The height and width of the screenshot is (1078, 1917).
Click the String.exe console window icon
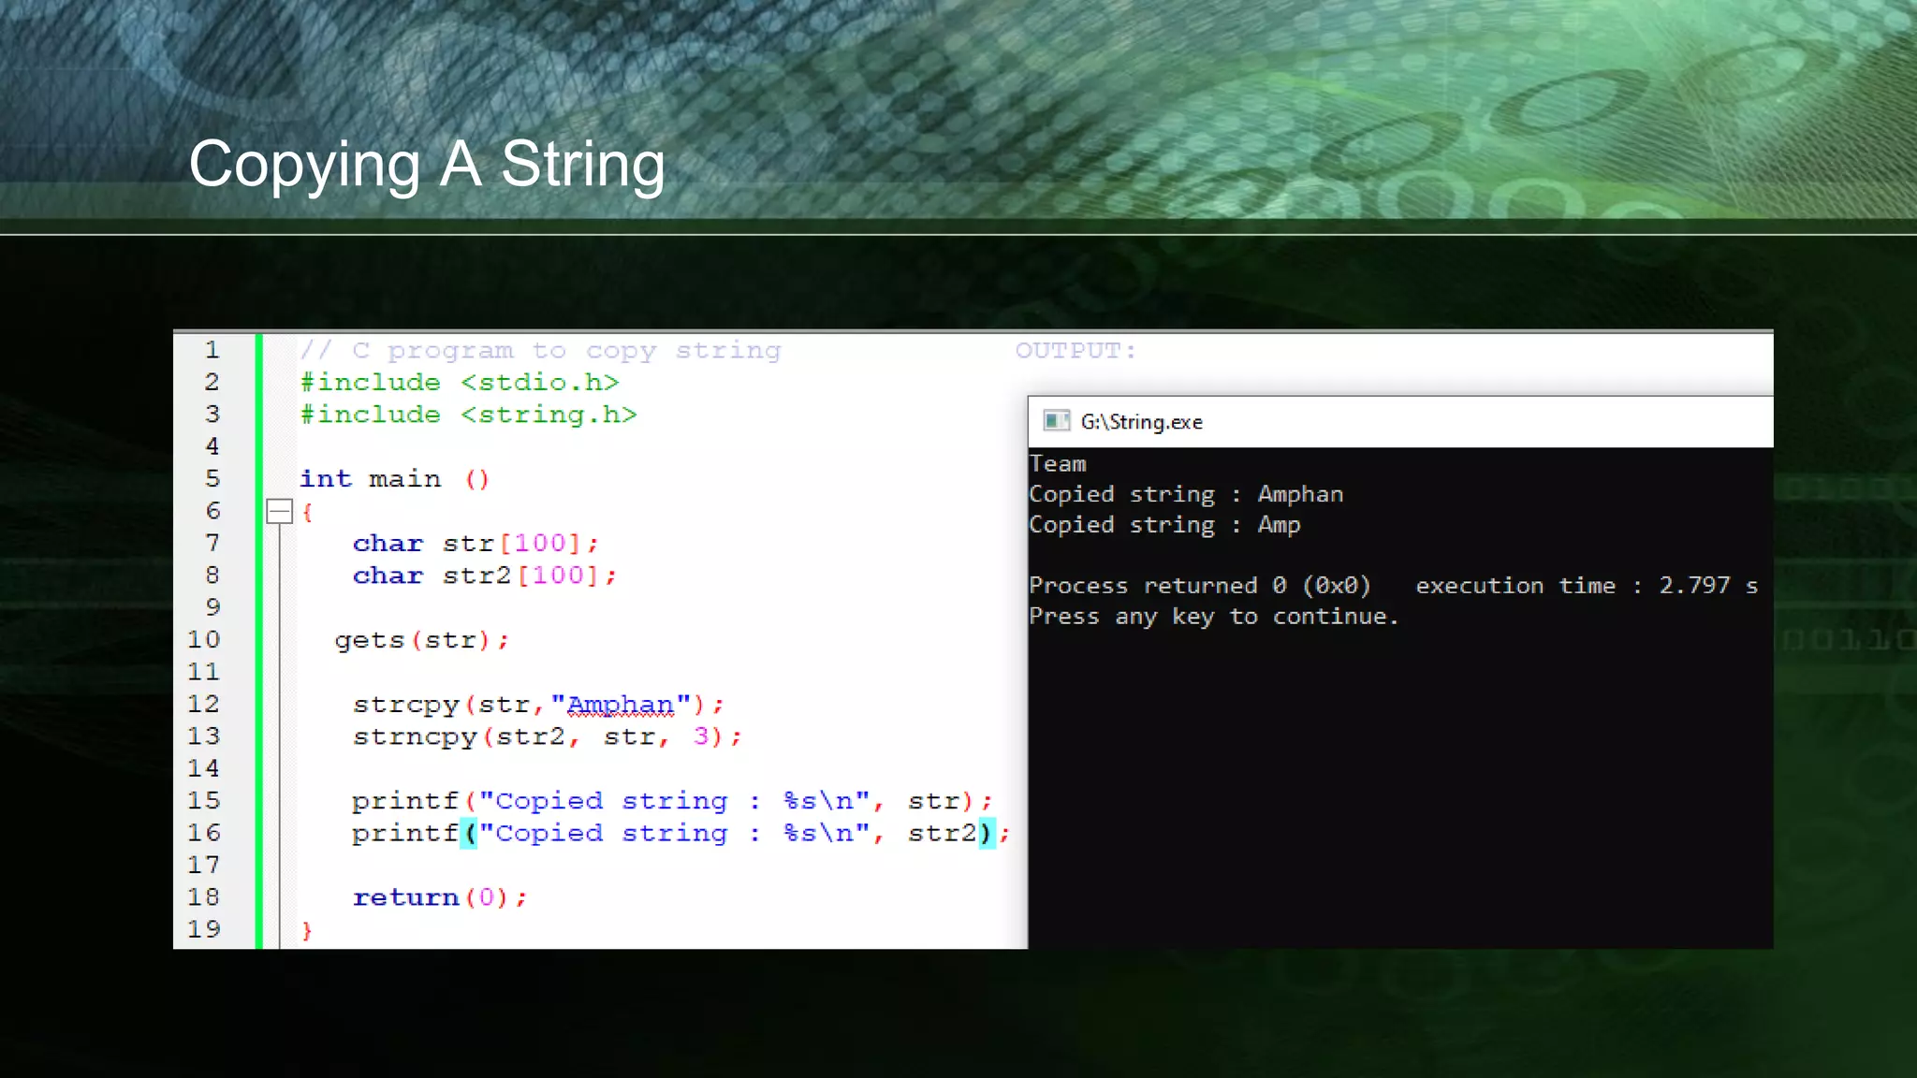tap(1056, 421)
